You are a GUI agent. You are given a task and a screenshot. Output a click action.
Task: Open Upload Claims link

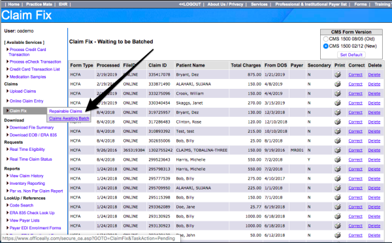(x=23, y=91)
